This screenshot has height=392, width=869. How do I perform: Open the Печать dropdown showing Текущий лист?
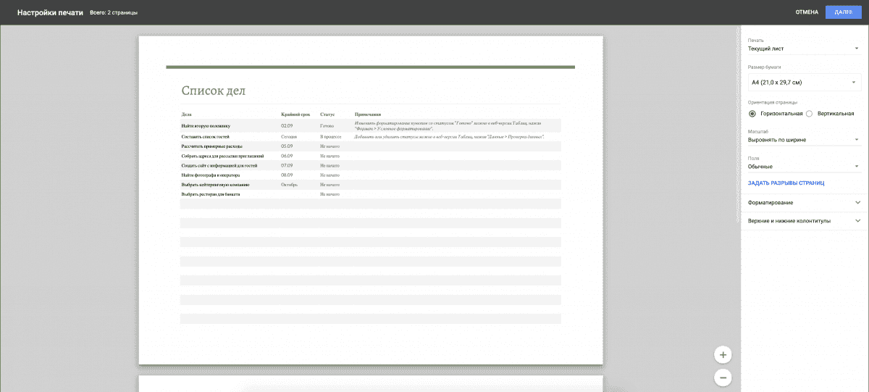pyautogui.click(x=803, y=49)
